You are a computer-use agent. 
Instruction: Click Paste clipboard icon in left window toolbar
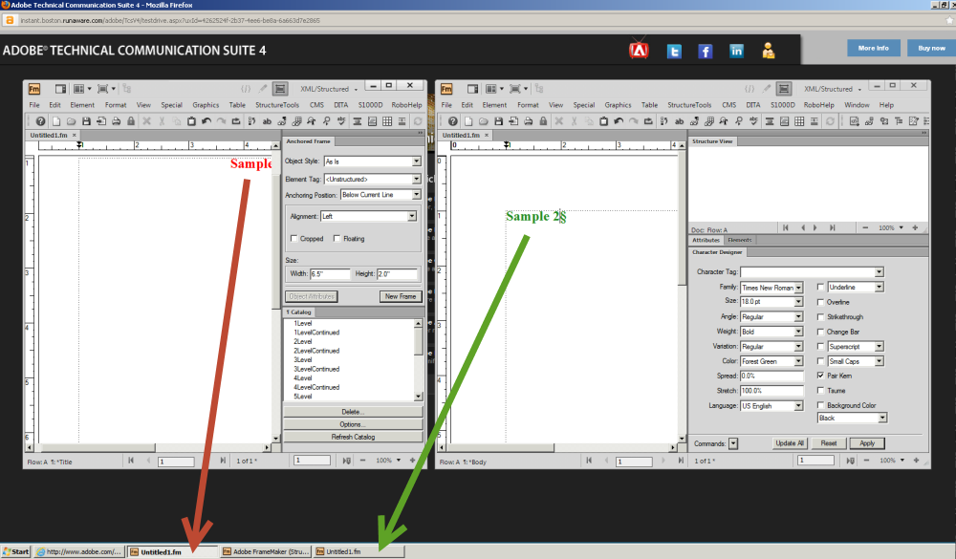(x=191, y=121)
